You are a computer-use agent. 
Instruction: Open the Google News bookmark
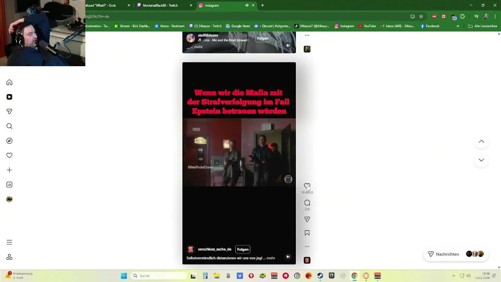(238, 26)
